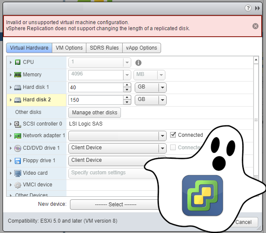Click the SCSI controller 0 icon
Screen dimensions: 266x233
[18, 124]
